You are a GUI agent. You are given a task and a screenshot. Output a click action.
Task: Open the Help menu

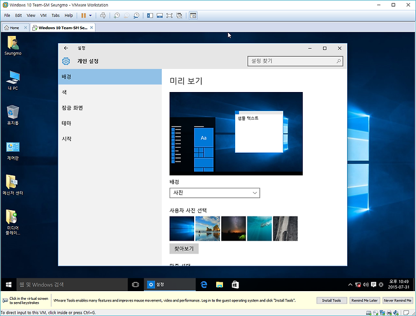coord(69,16)
